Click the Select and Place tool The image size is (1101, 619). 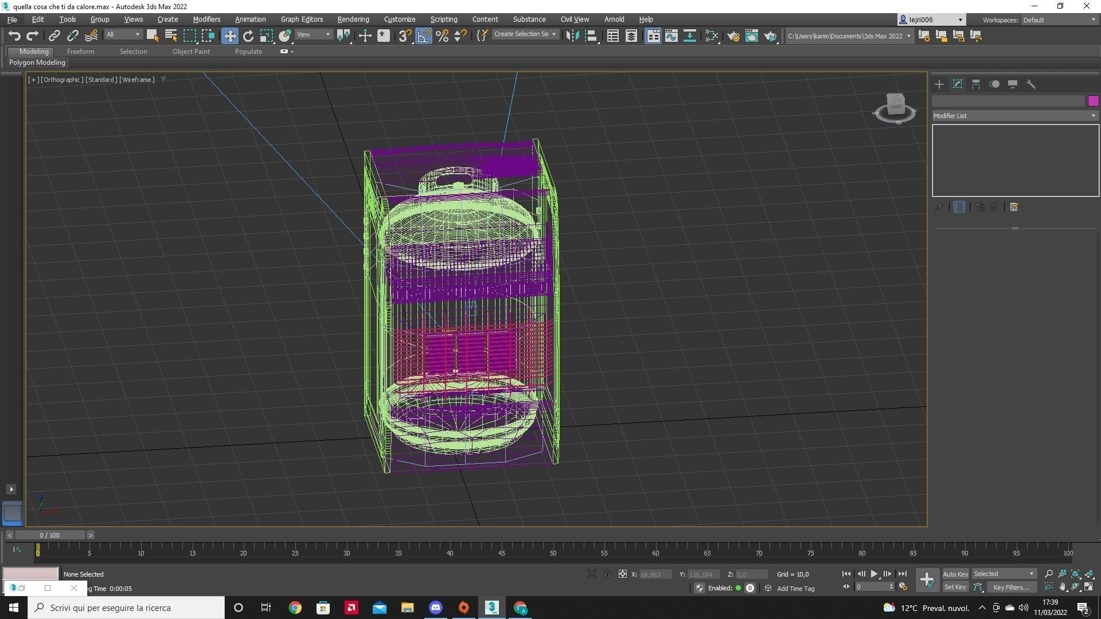pyautogui.click(x=285, y=36)
